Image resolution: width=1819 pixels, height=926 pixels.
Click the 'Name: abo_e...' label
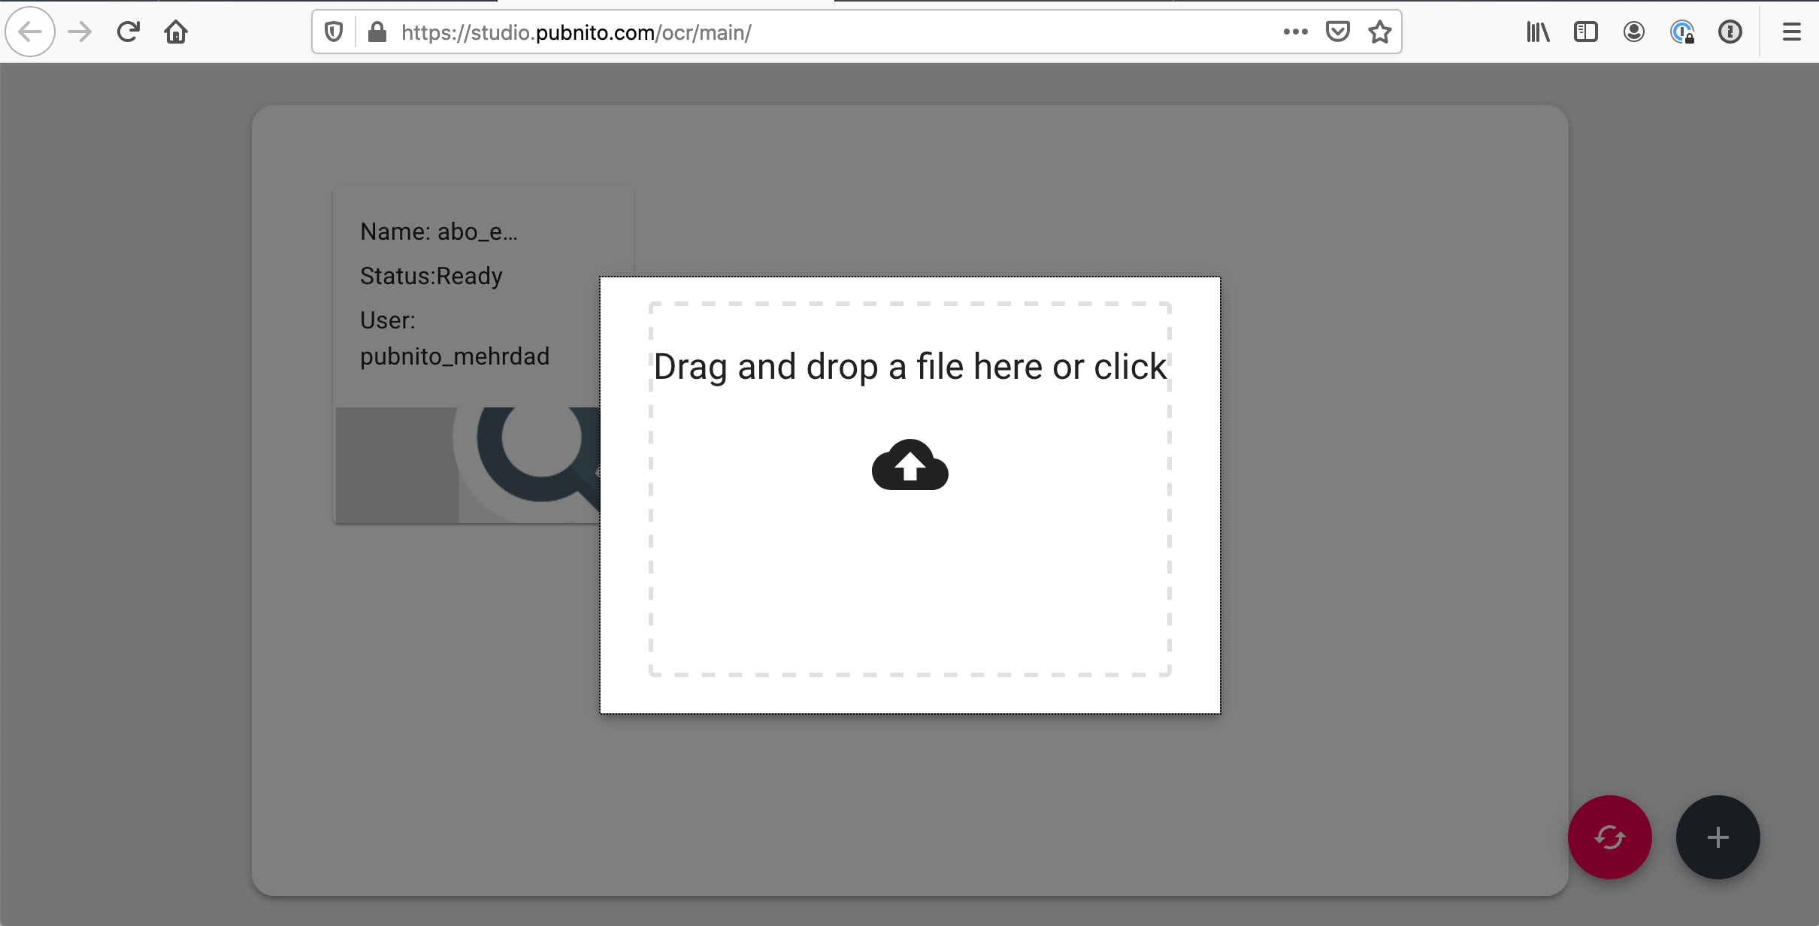point(439,231)
